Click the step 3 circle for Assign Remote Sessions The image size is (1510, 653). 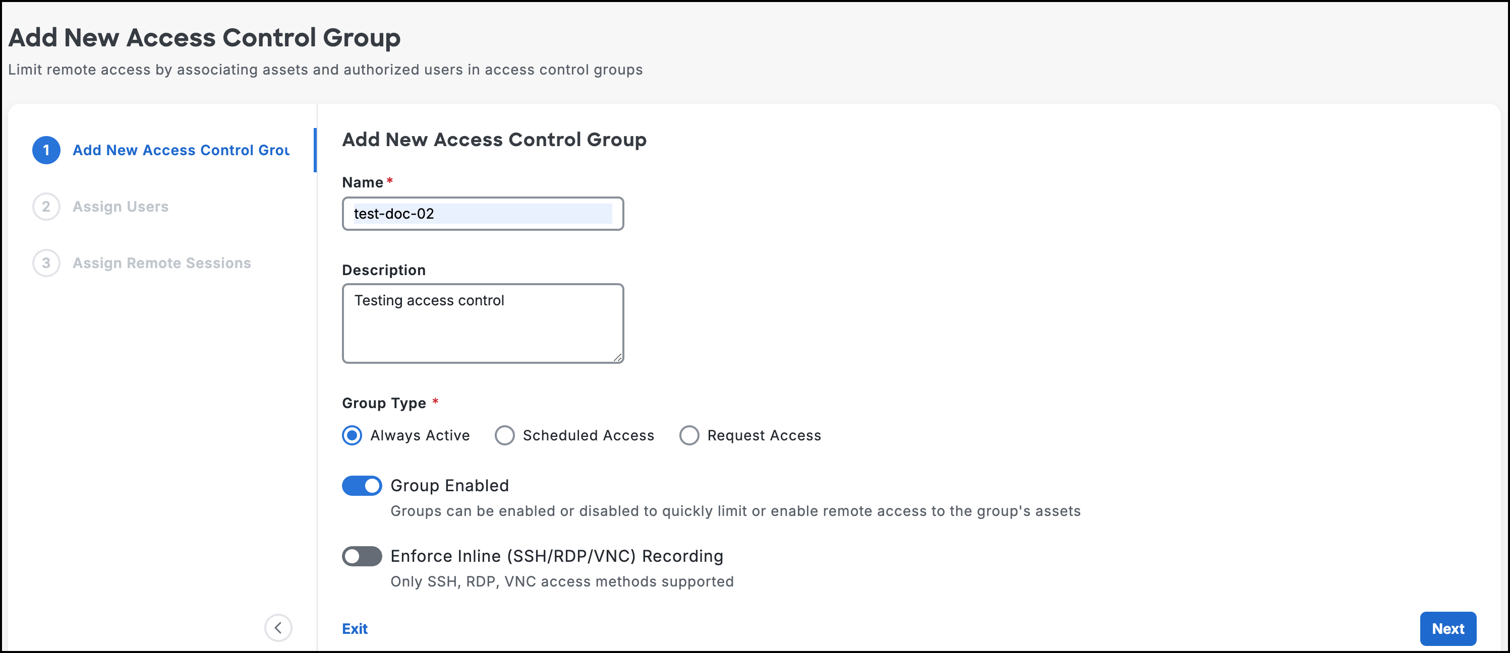click(46, 263)
